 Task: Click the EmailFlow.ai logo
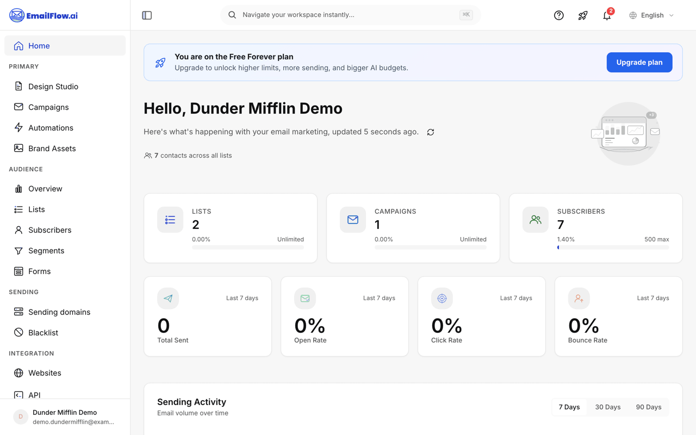click(x=43, y=15)
